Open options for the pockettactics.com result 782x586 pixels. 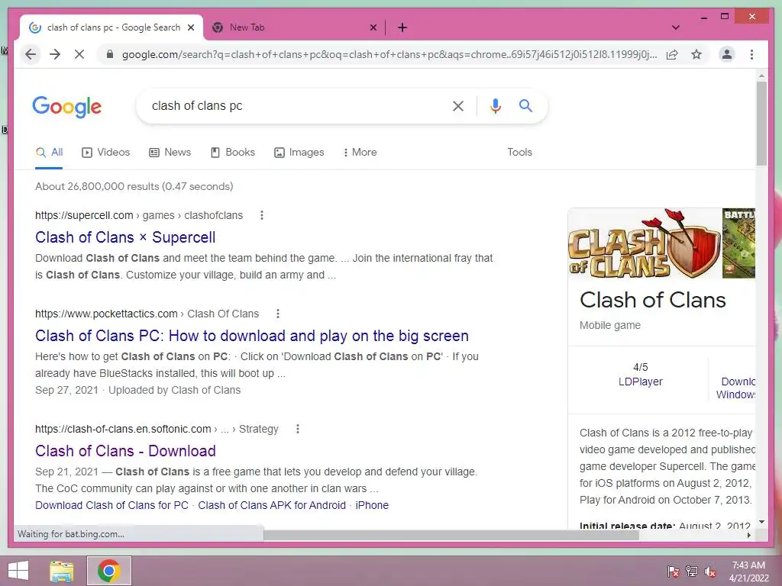click(278, 314)
